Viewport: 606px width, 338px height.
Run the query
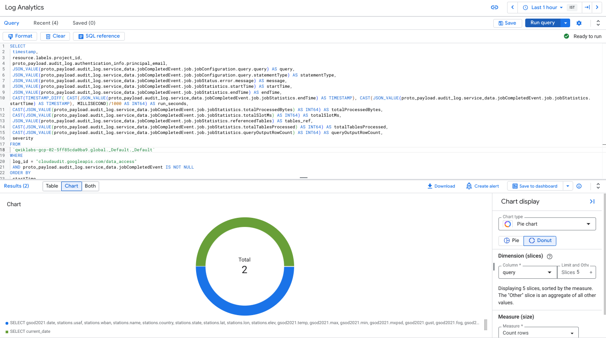pos(543,23)
